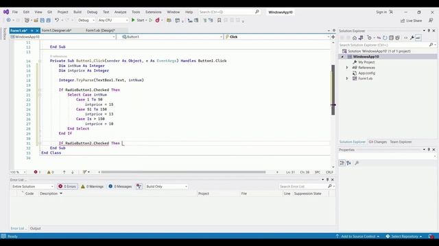
Task: Click the Undo arrow icon
Action: click(x=57, y=20)
